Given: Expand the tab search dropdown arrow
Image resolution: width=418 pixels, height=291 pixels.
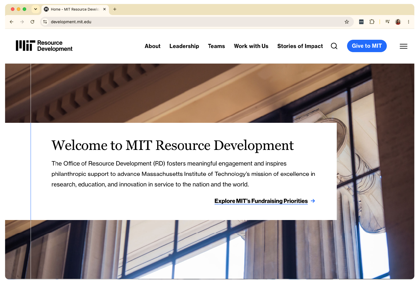Looking at the screenshot, I should [x=36, y=9].
